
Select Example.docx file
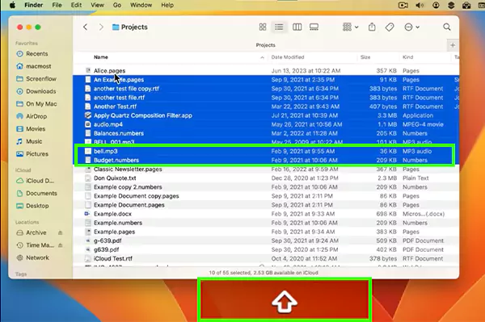pyautogui.click(x=266, y=214)
